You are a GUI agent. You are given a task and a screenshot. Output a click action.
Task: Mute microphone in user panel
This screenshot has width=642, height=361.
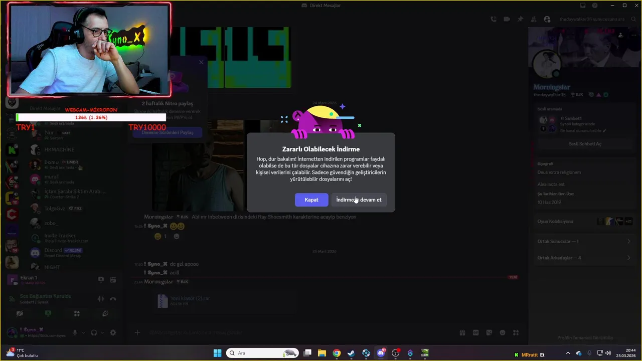(75, 332)
